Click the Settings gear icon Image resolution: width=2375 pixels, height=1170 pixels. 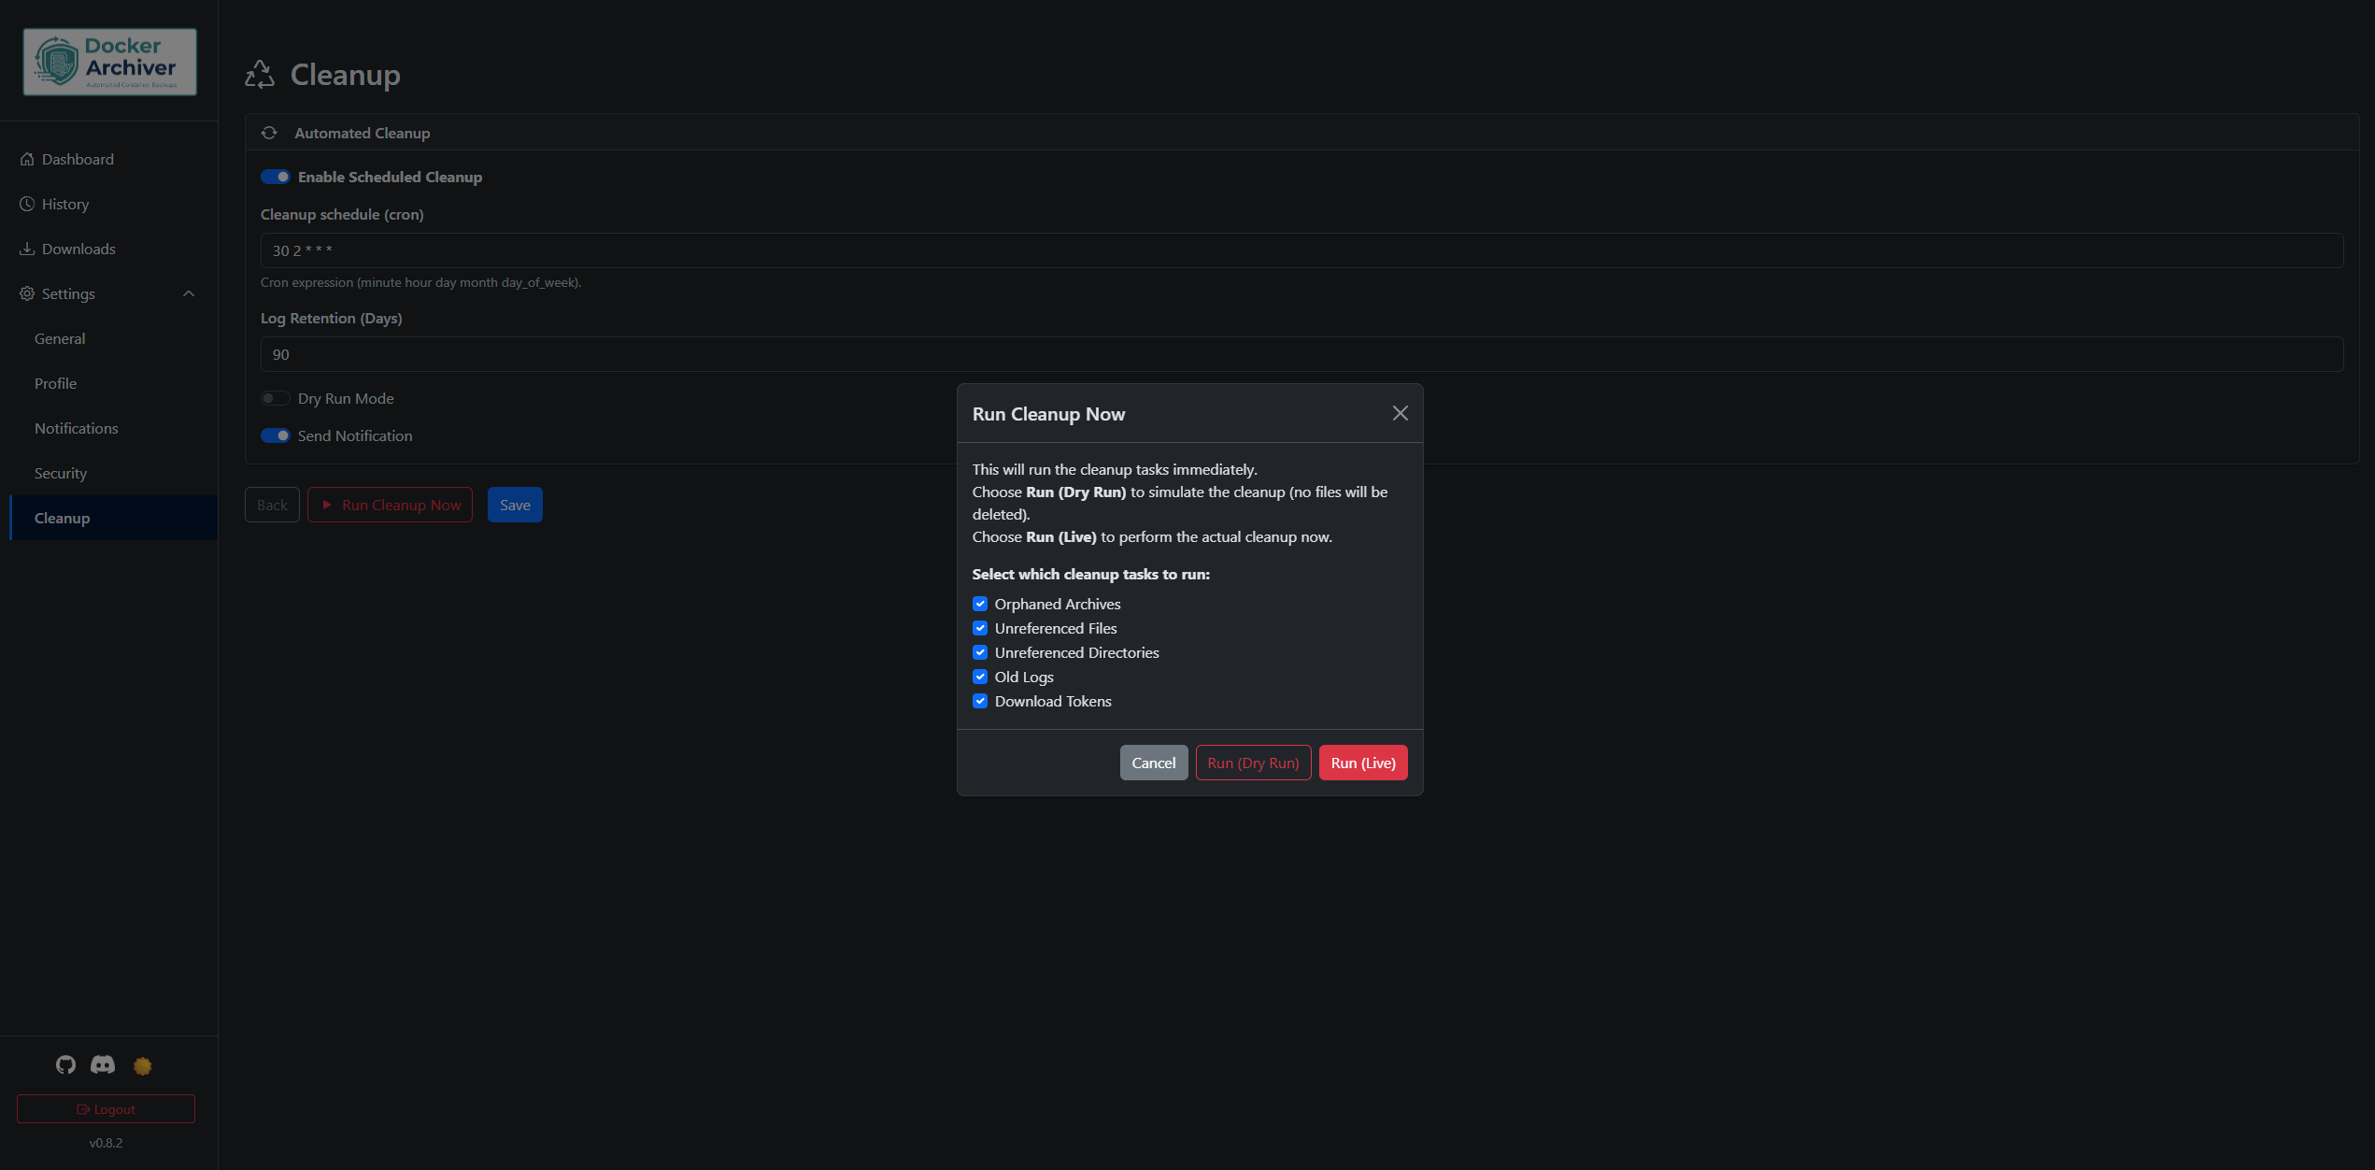click(27, 293)
